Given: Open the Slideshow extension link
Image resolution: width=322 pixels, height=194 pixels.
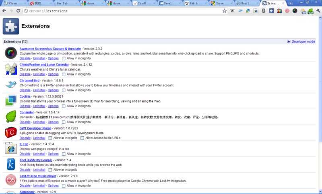Looking at the screenshot, I should pyautogui.click(x=27, y=192).
